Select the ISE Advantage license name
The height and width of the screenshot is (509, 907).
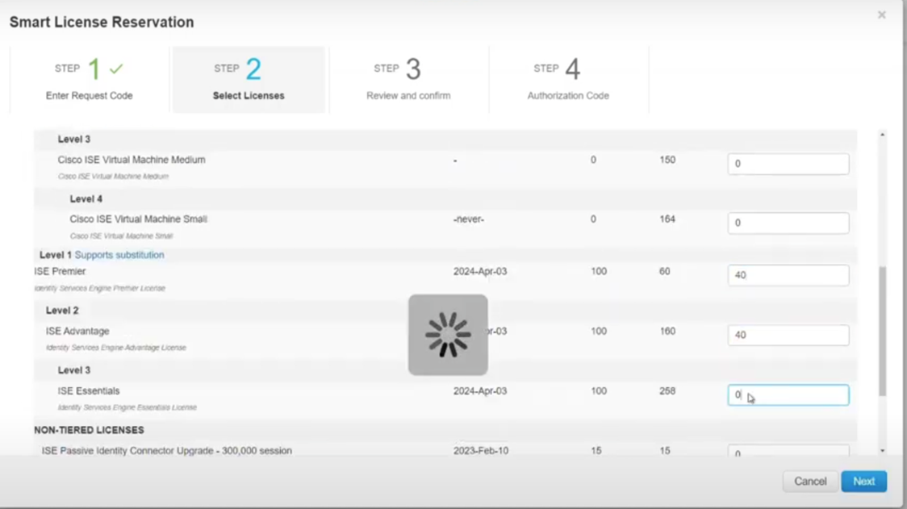pyautogui.click(x=77, y=332)
